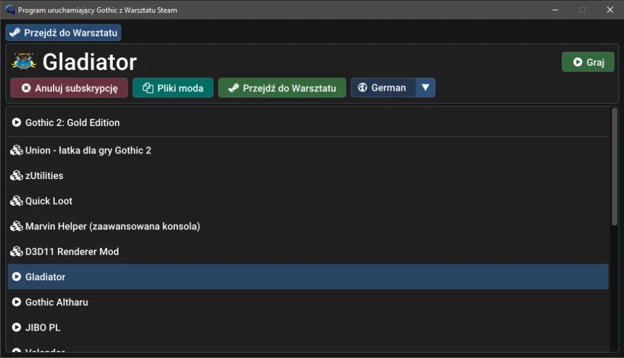Select Gothic 2: Gold Edition row
Image resolution: width=624 pixels, height=358 pixels.
click(x=308, y=122)
